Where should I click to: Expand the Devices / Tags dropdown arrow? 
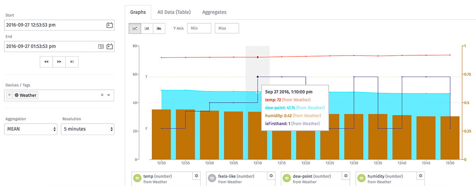(109, 95)
